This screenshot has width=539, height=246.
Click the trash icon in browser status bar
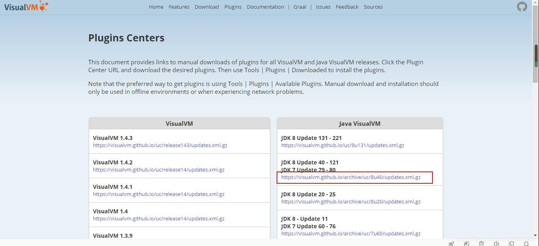[x=481, y=244]
